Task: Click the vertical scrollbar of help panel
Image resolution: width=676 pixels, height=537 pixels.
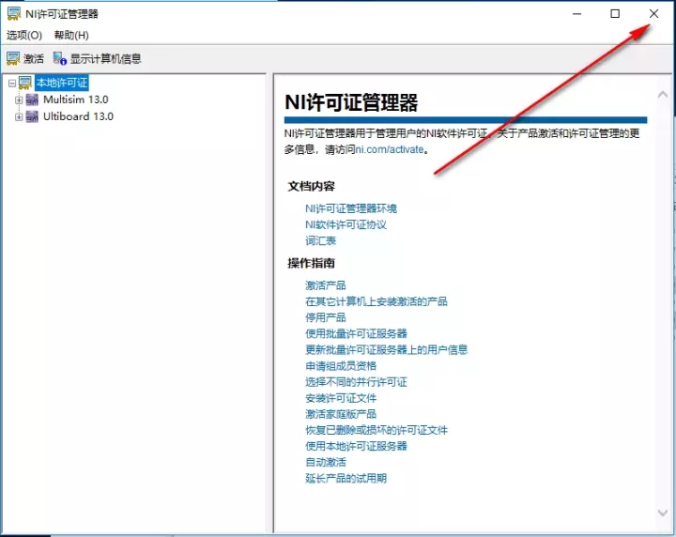Action: pyautogui.click(x=666, y=300)
